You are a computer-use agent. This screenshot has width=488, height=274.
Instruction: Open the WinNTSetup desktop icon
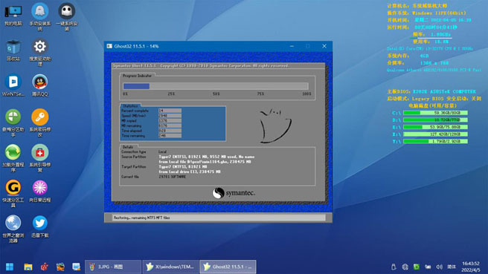pos(13,85)
